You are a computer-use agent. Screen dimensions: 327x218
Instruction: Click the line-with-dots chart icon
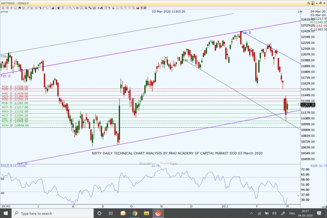(28, 8)
